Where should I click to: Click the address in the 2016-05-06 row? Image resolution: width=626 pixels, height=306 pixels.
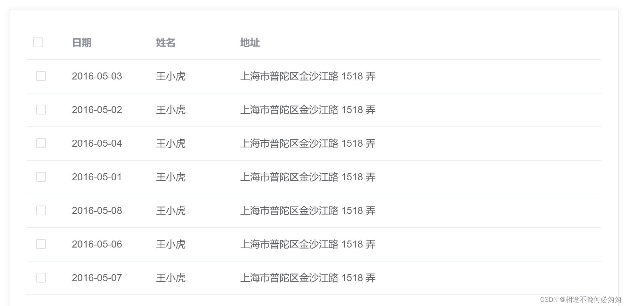tap(308, 244)
